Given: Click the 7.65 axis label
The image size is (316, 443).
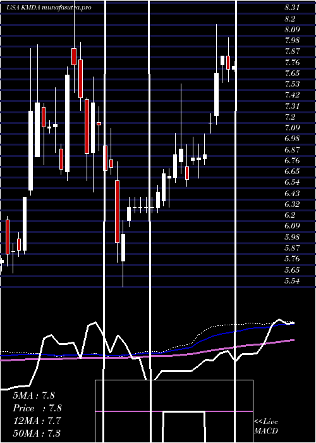Looking at the screenshot, I should pyautogui.click(x=292, y=73).
